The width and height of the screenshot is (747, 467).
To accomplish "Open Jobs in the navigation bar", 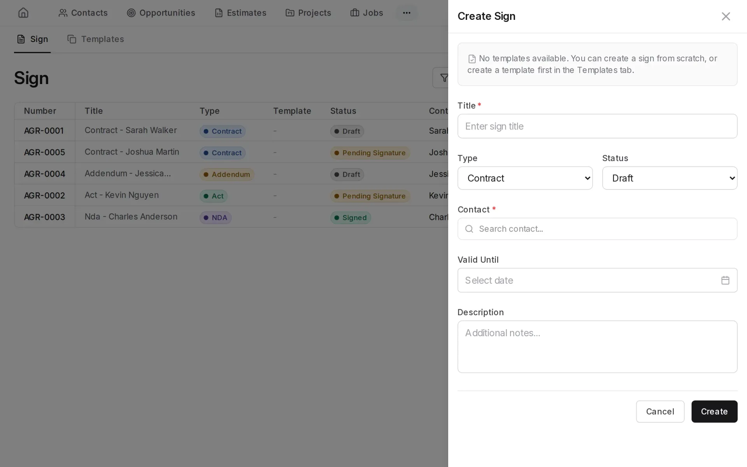I will click(366, 13).
